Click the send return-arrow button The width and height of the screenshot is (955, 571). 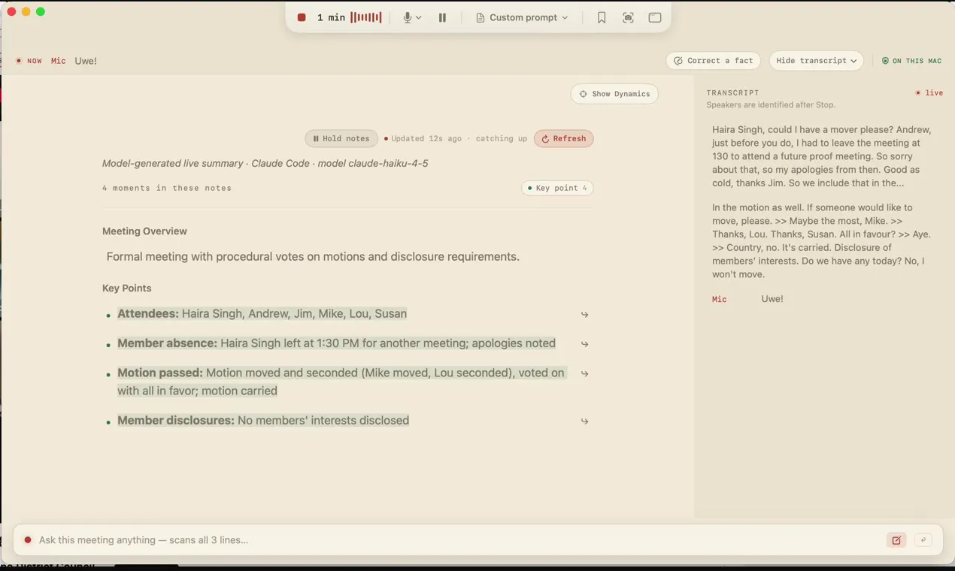point(923,539)
